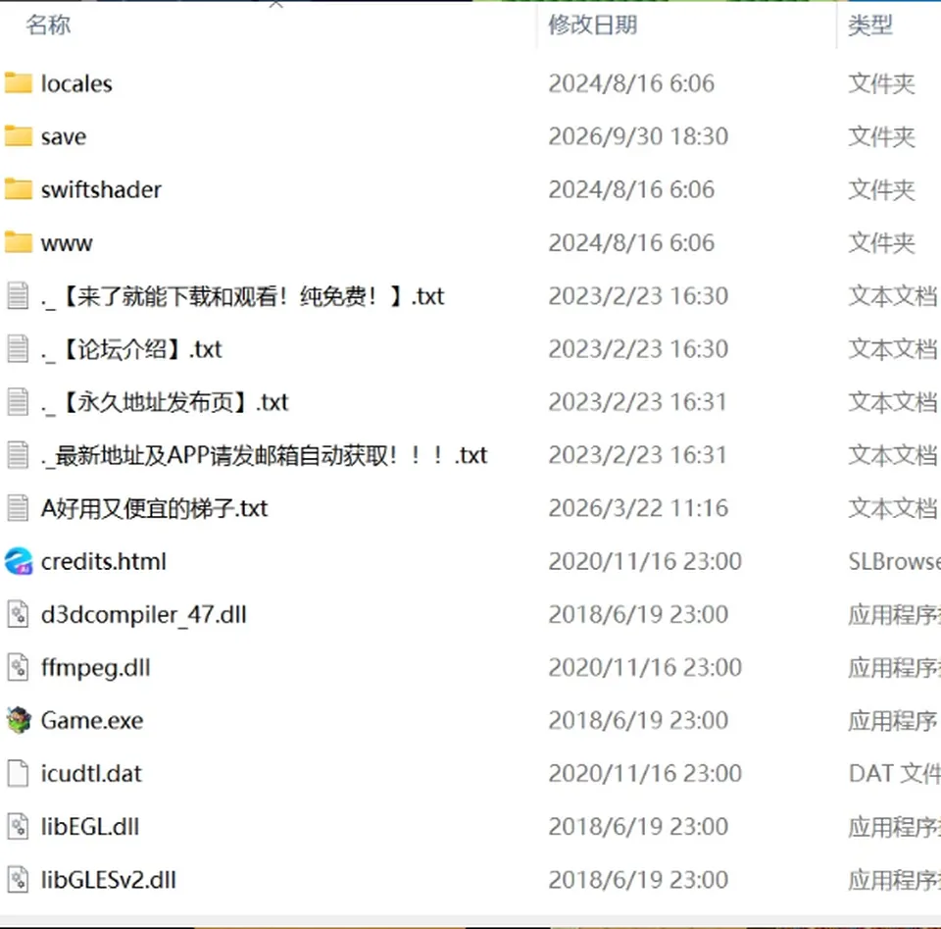This screenshot has width=941, height=929.
Task: Click the file name credits.html
Action: 104,561
